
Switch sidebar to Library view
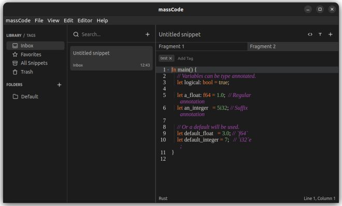tap(14, 35)
